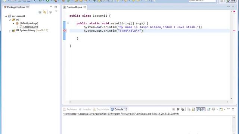Screen dimensions: 239x134
Task: Close the Package Explorer tab
Action: (x=27, y=7)
